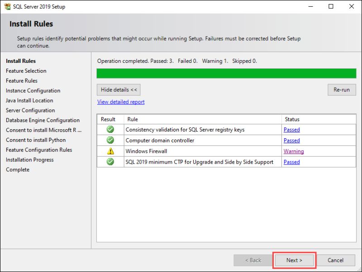Open the Passed link for Side by Side Support rule
The height and width of the screenshot is (272, 362).
(292, 162)
